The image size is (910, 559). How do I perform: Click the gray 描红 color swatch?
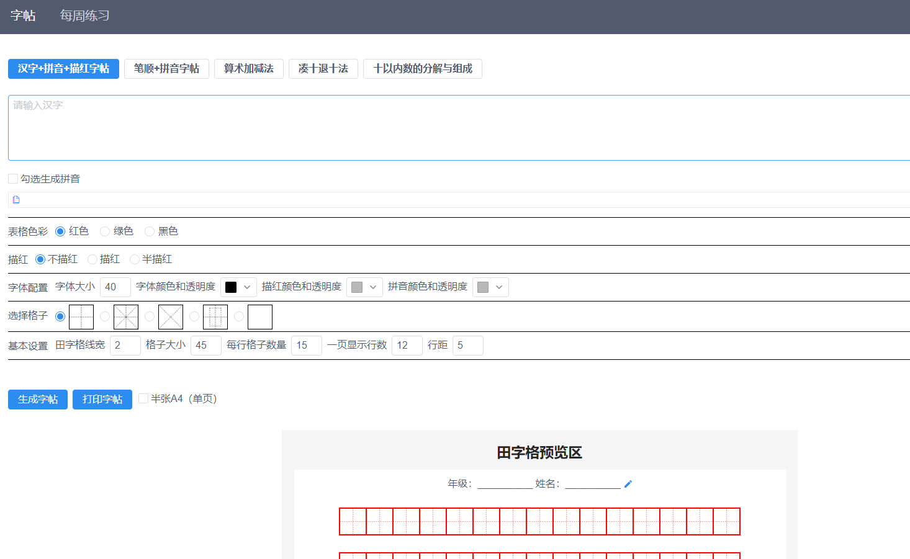(357, 287)
